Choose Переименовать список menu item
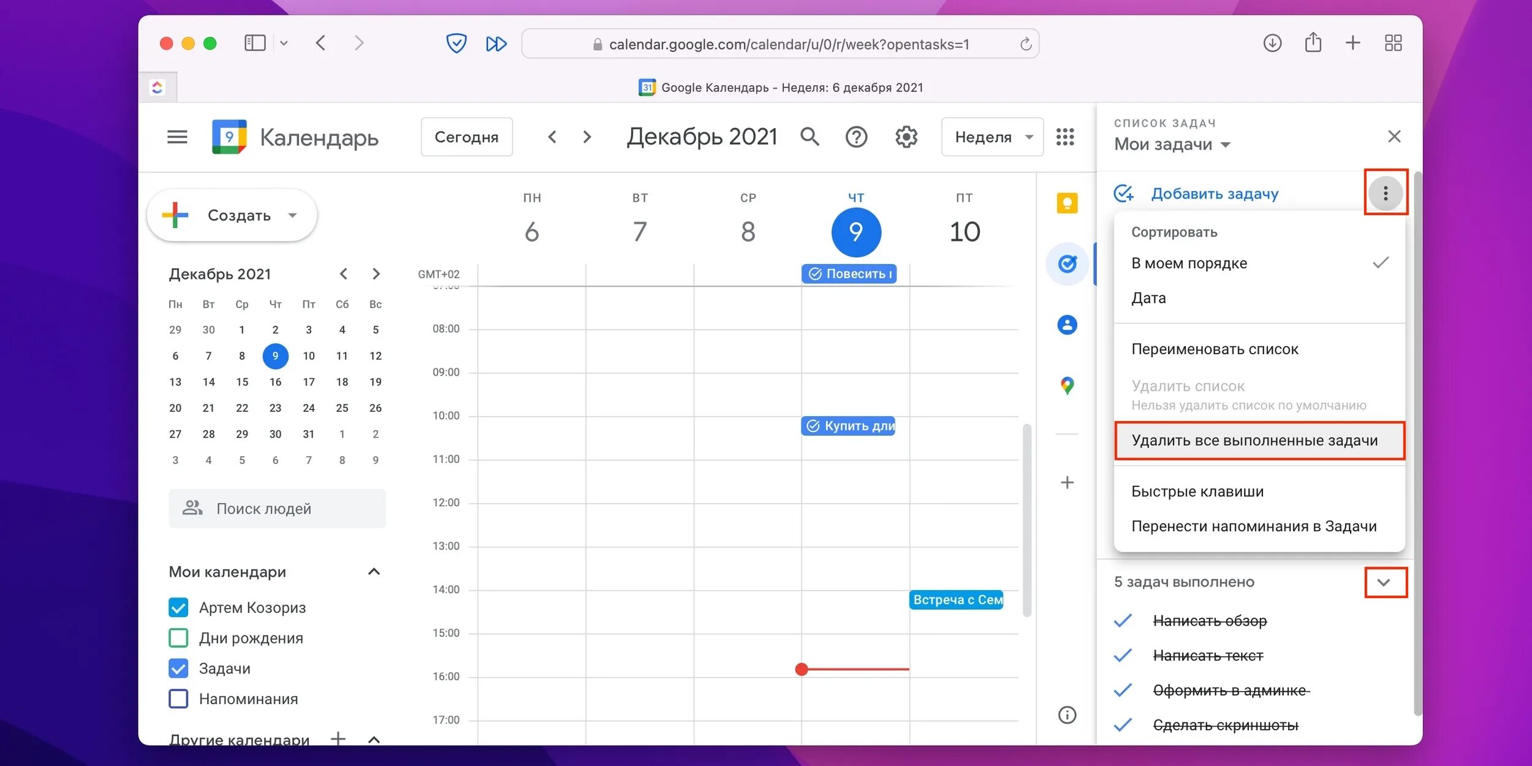 pos(1259,349)
